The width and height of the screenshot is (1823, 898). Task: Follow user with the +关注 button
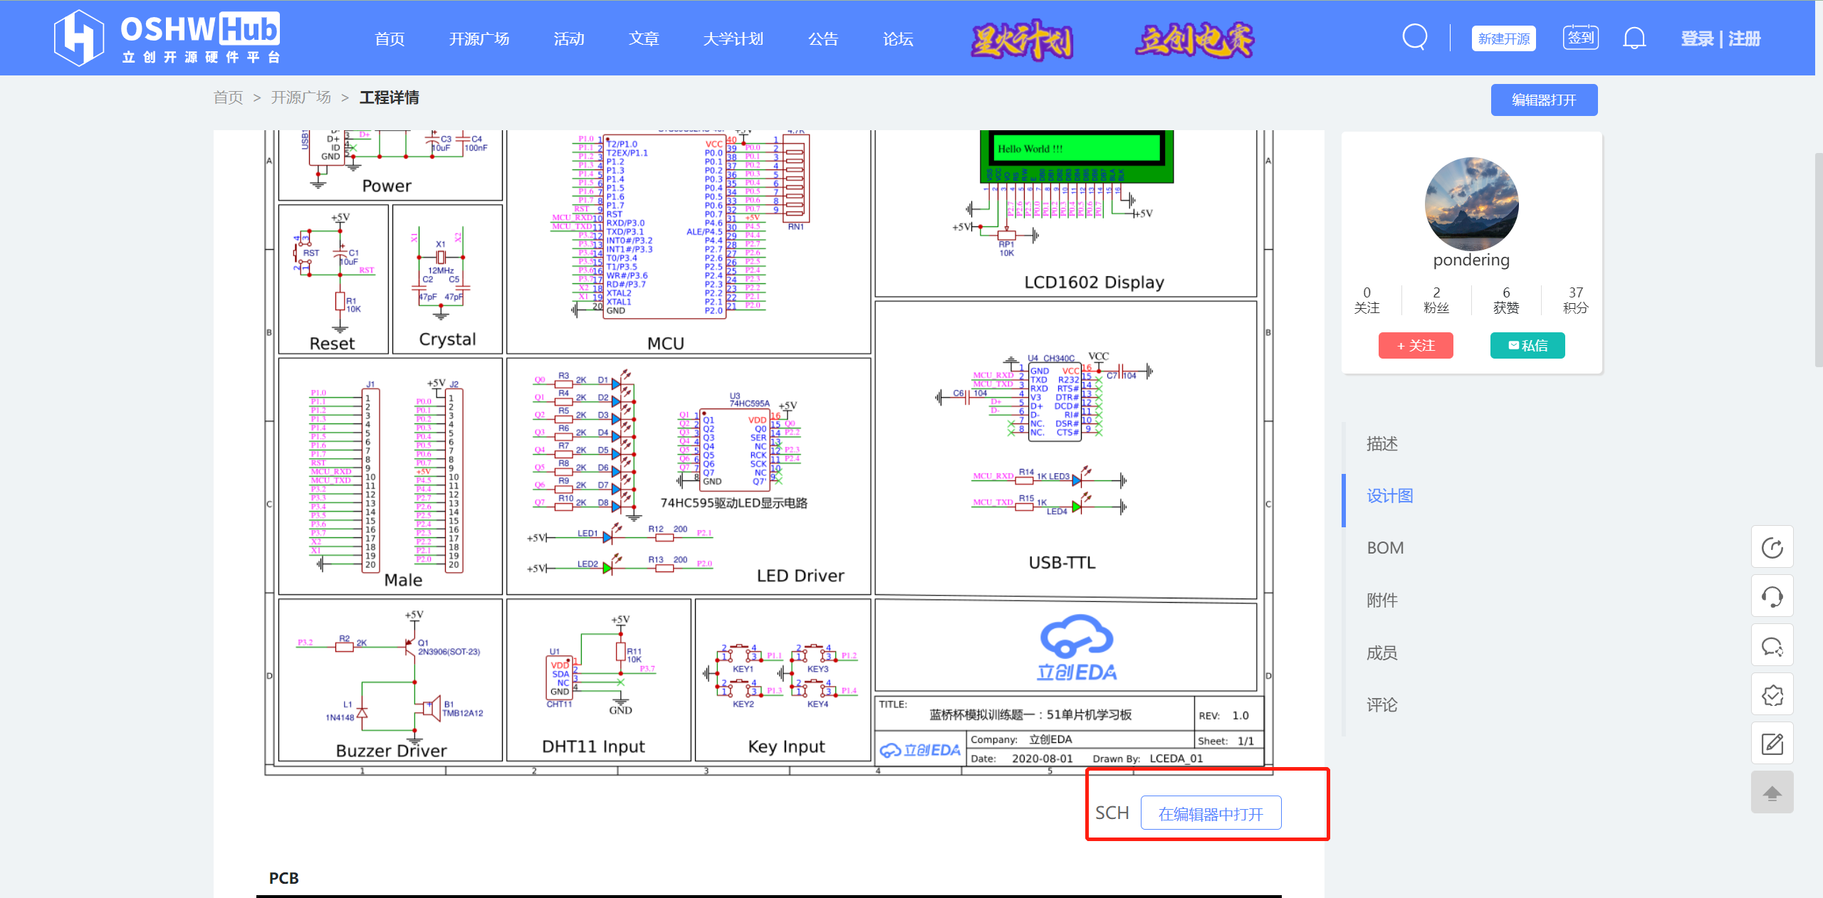1415,346
